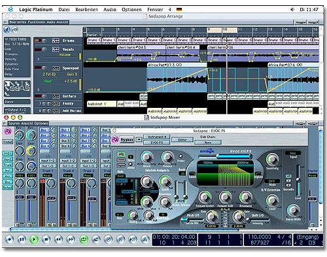The width and height of the screenshot is (327, 257).
Task: Click the Record button in transport bar
Action: [x=10, y=239]
